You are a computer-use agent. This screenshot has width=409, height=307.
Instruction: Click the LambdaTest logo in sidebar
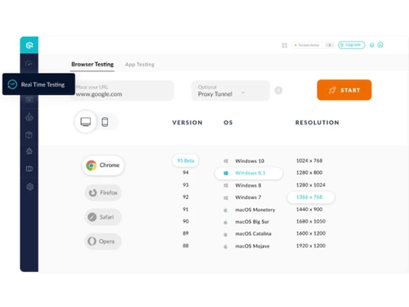point(29,45)
